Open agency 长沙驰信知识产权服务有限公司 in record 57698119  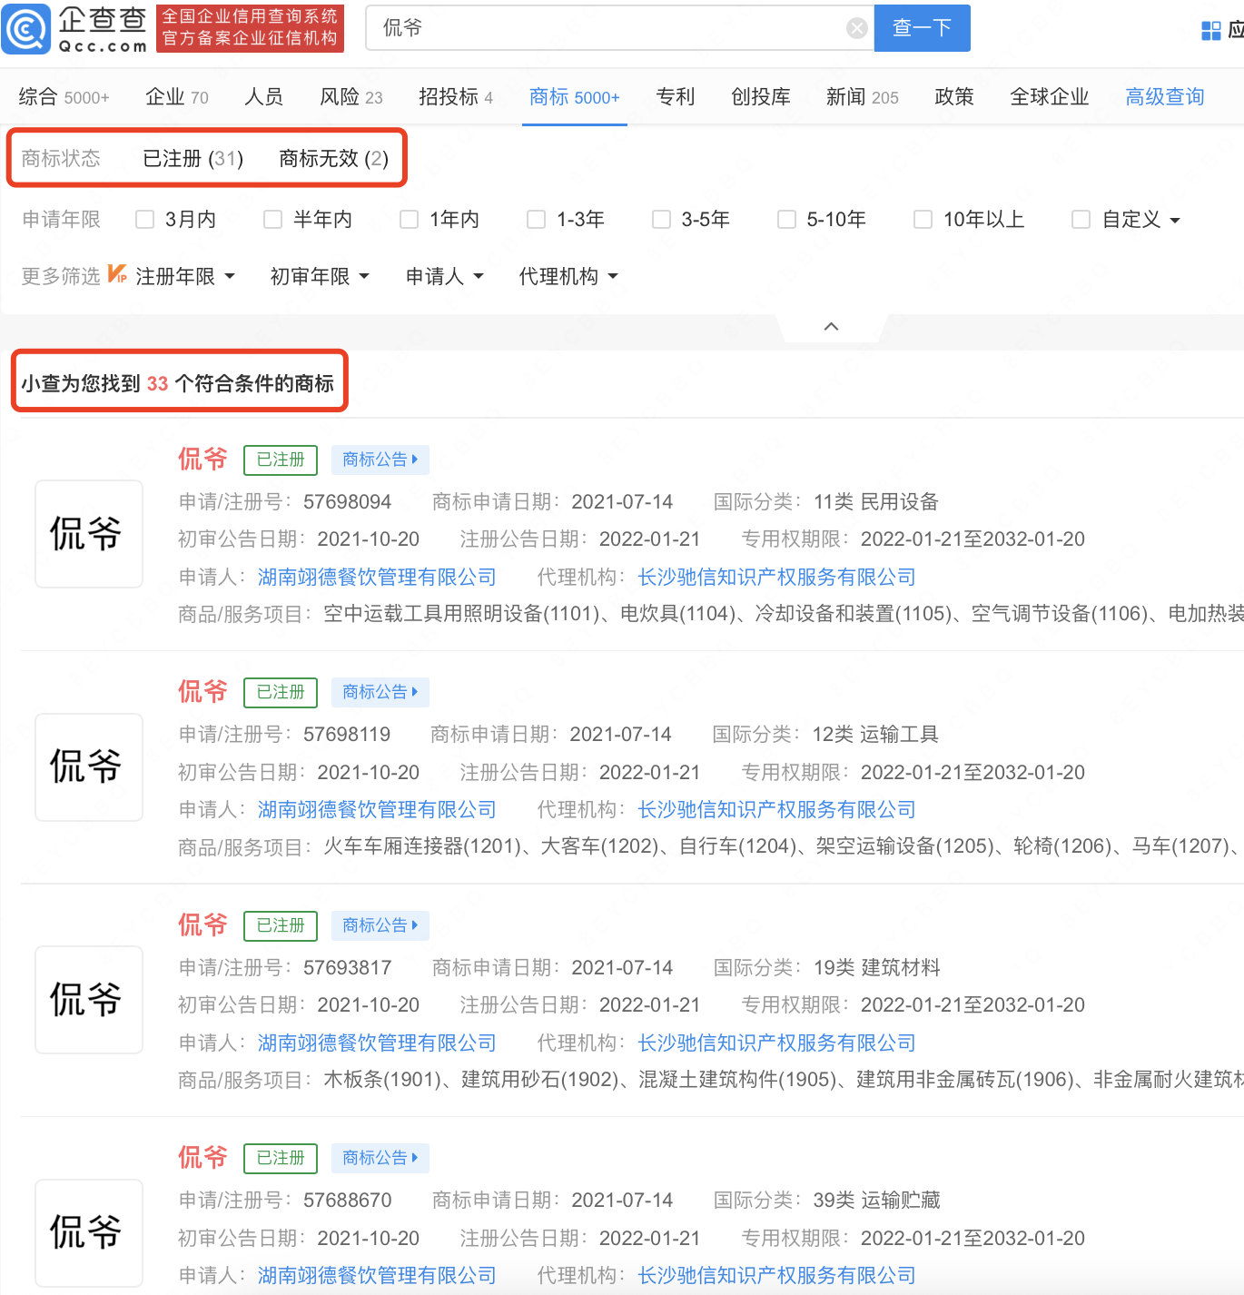(777, 809)
